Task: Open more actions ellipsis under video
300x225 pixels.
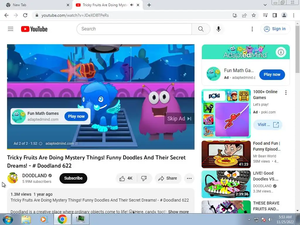Action: point(189,178)
